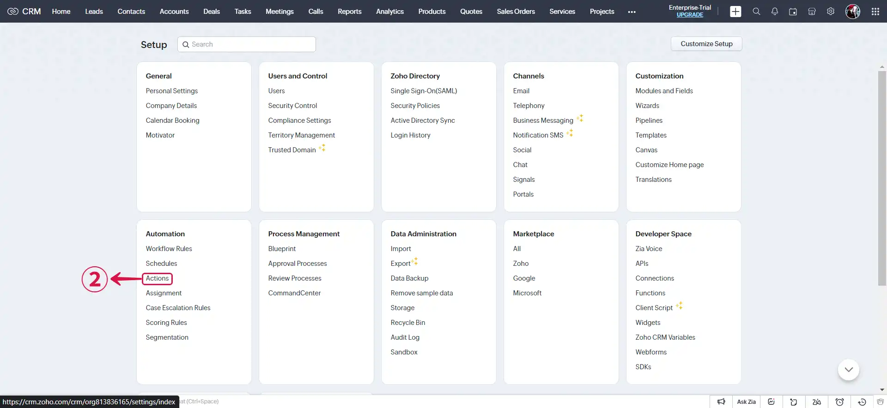887x408 pixels.
Task: Open the Sales Orders module tab
Action: click(x=516, y=12)
